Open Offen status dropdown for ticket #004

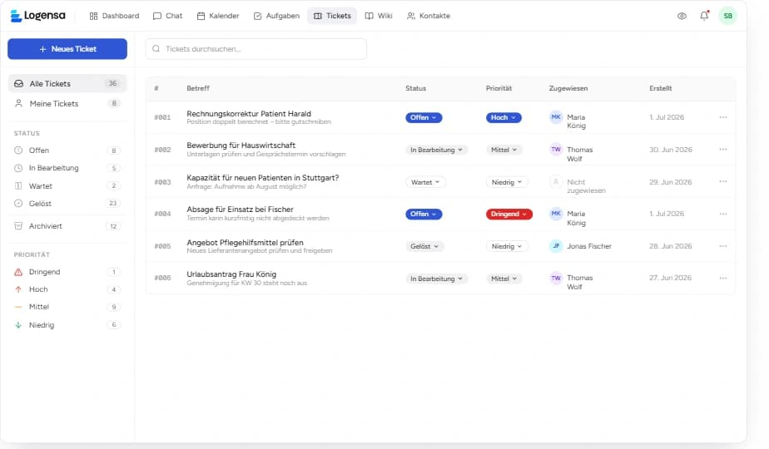tap(424, 215)
